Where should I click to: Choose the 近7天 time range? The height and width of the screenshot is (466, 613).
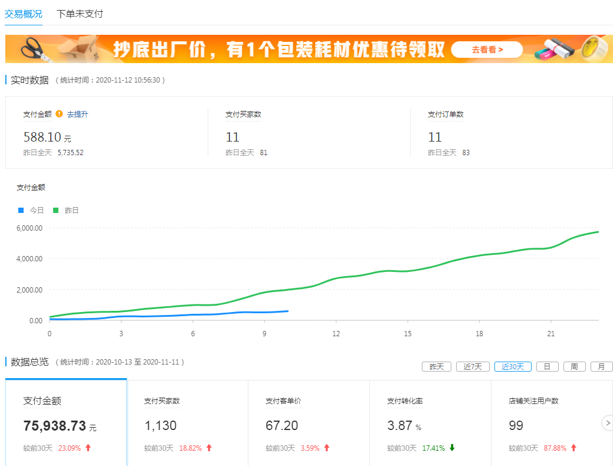coord(473,366)
